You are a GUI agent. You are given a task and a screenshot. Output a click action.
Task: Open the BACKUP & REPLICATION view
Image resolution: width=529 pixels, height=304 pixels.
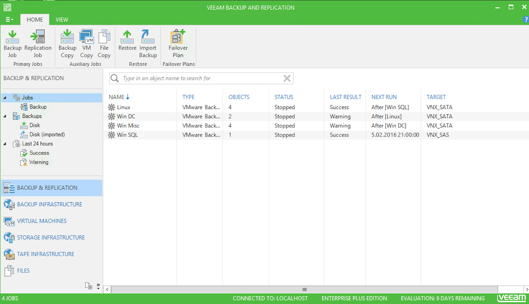pos(52,188)
